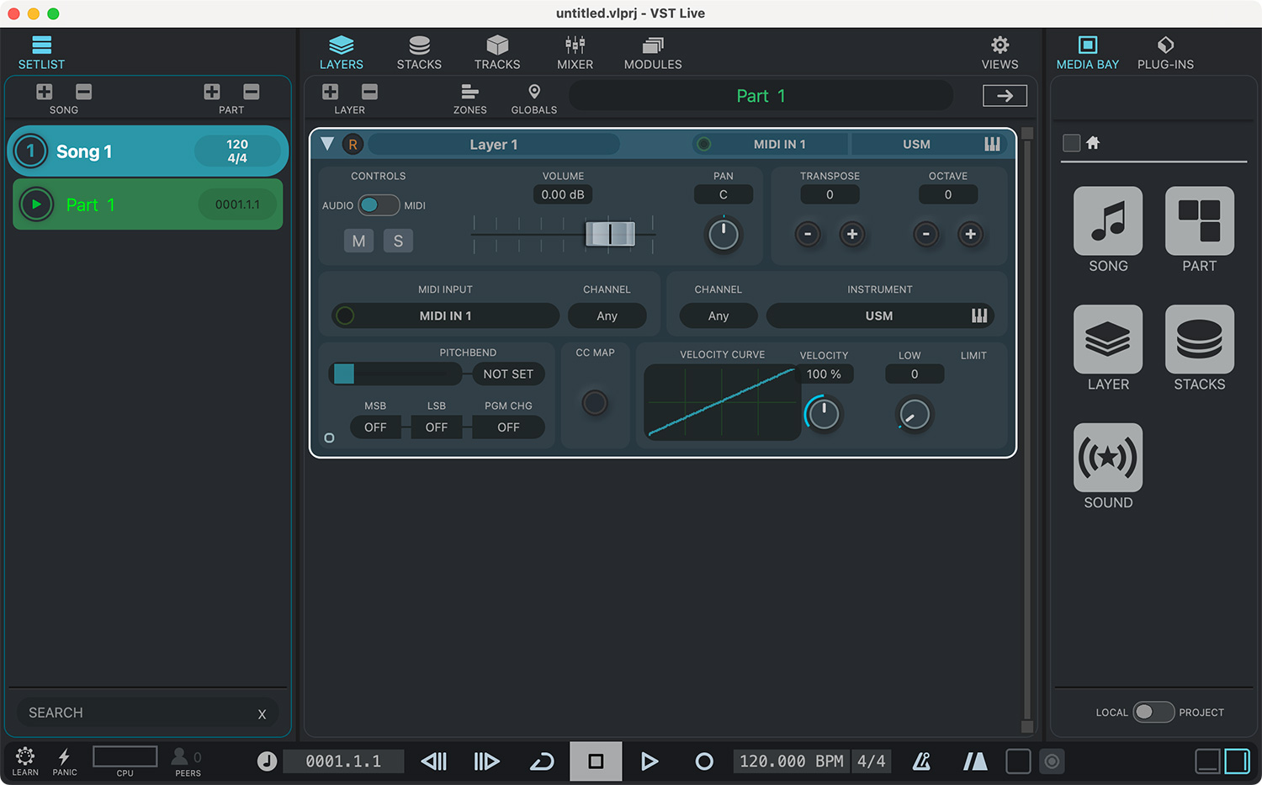Screen dimensions: 1262x785
Task: Mute Layer 1 with the M button
Action: coord(358,241)
